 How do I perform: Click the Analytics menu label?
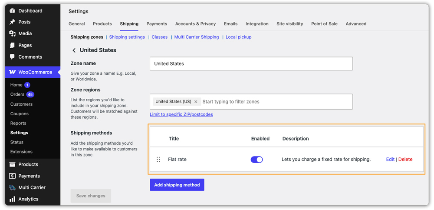pyautogui.click(x=28, y=199)
